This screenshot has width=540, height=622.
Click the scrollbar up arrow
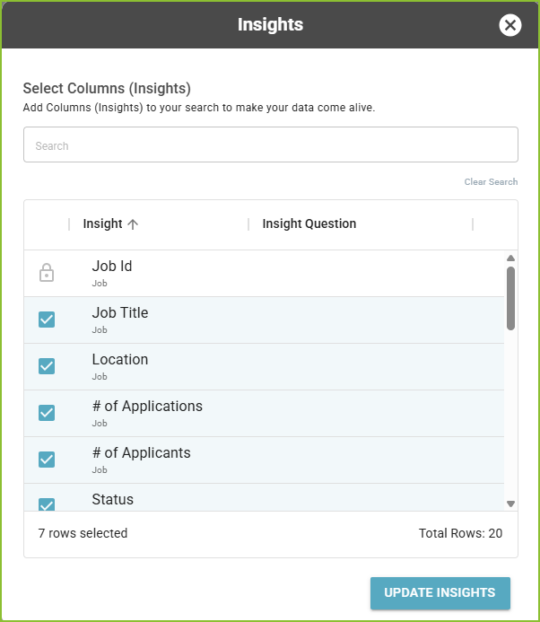click(510, 258)
